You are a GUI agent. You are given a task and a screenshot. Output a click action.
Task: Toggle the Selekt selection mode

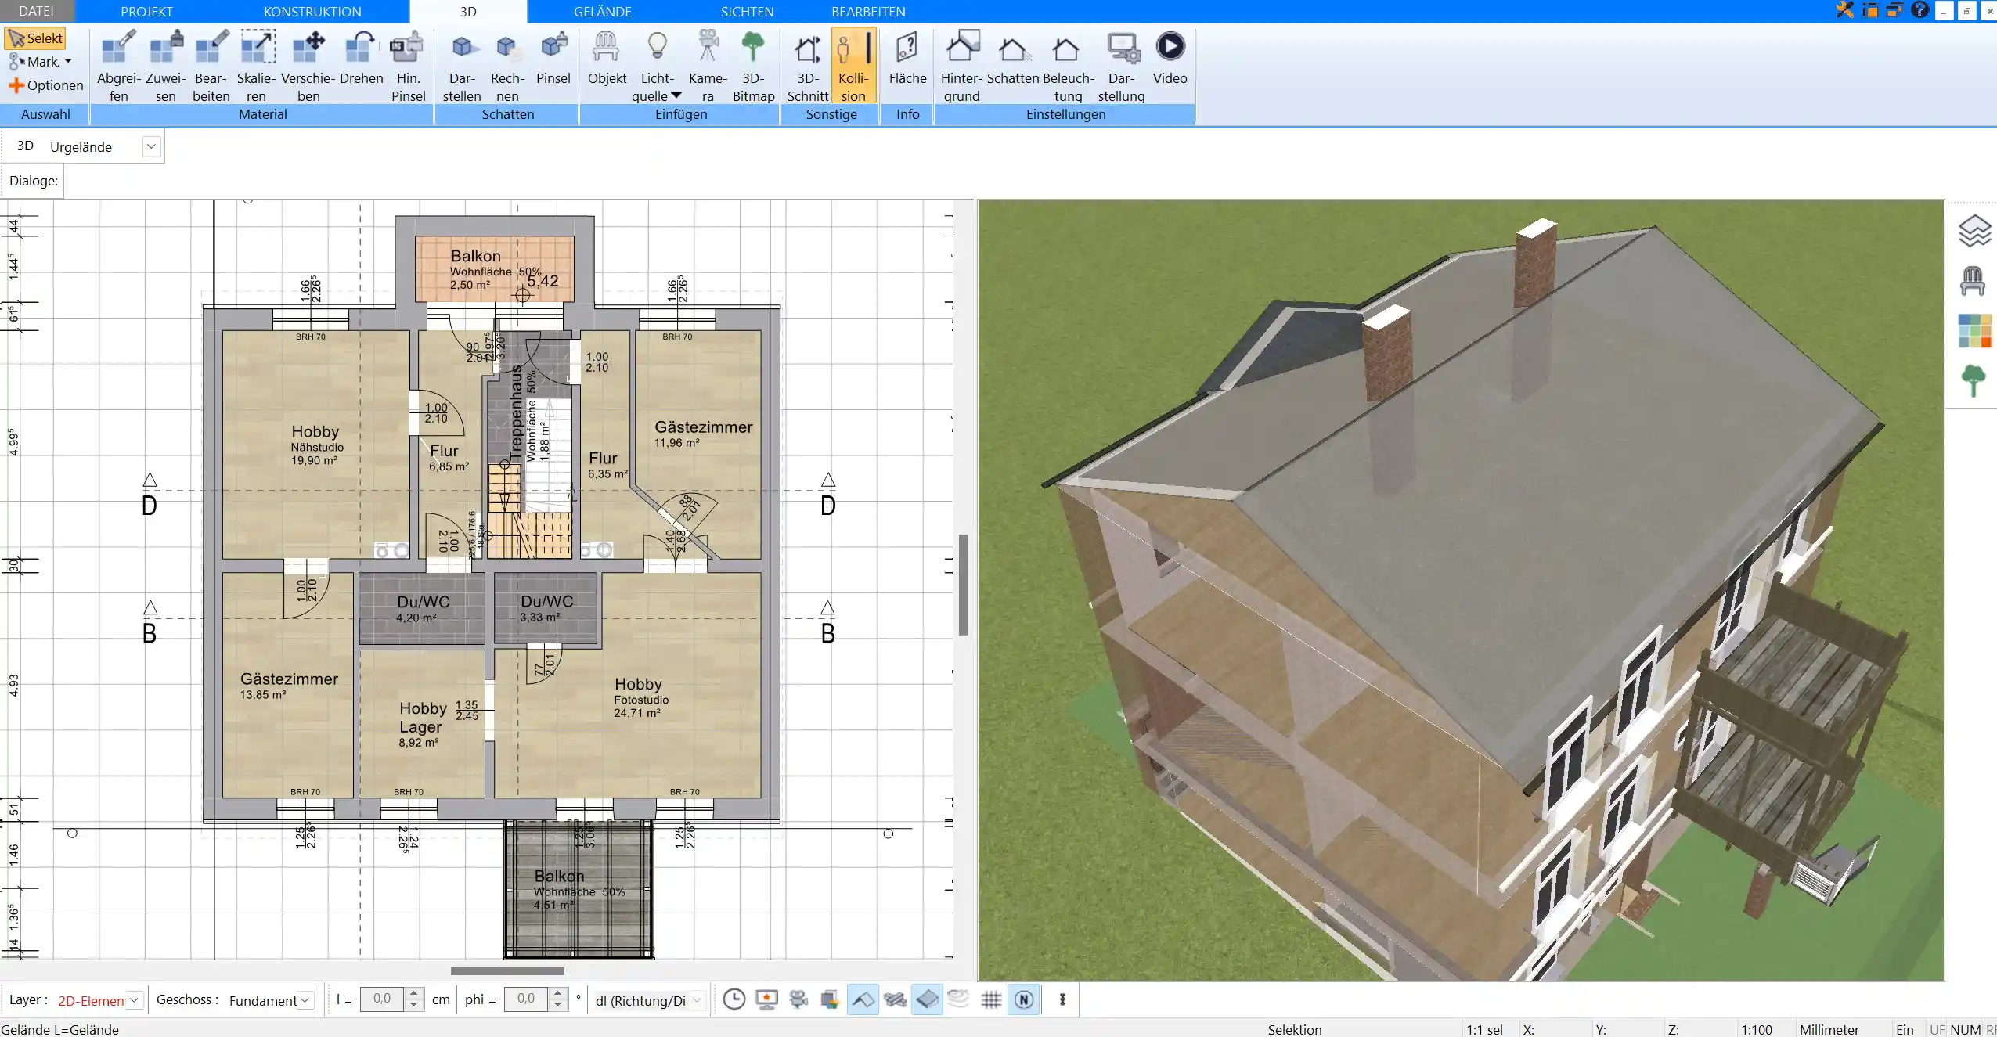(x=35, y=38)
